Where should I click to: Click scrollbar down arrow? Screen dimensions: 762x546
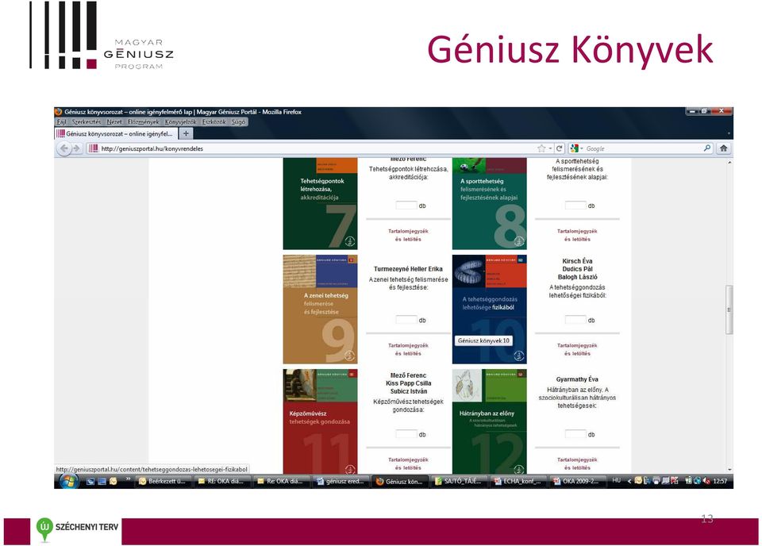(729, 470)
